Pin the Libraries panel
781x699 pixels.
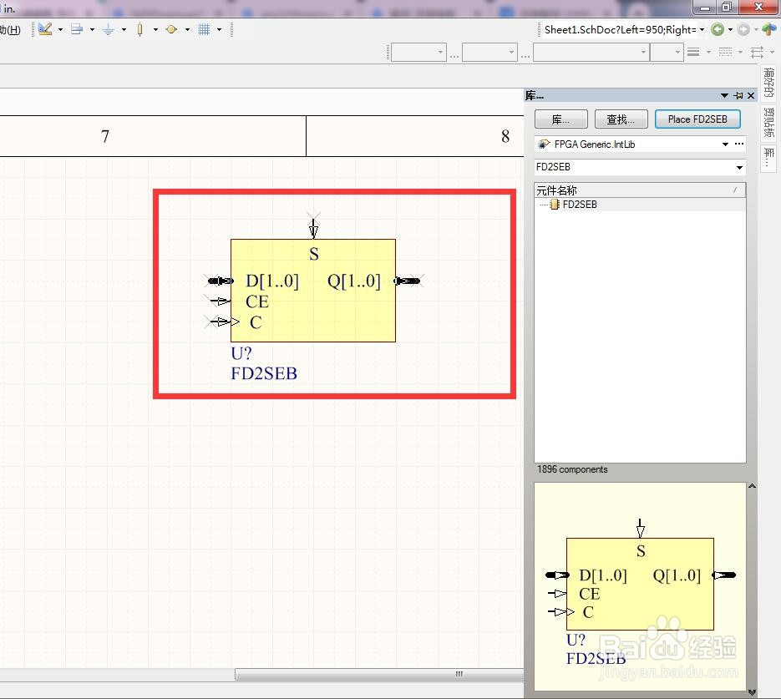[x=738, y=95]
